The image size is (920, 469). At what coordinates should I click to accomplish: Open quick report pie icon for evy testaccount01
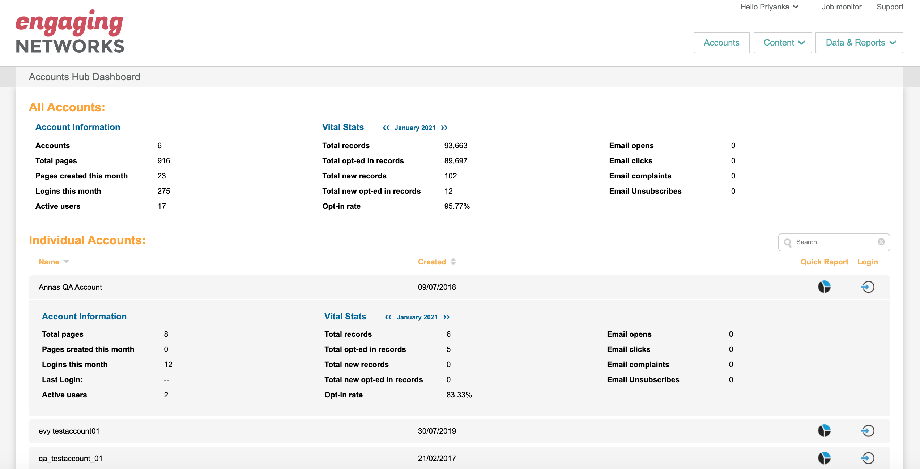[824, 431]
